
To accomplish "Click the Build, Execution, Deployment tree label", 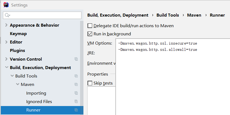I will [x=40, y=68].
